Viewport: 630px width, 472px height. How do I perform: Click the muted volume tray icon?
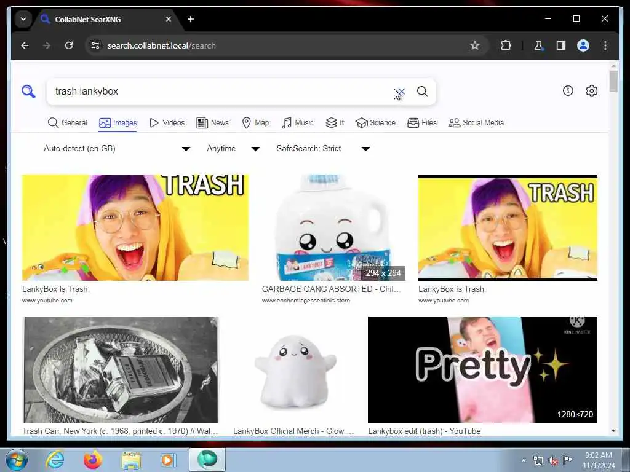click(553, 460)
